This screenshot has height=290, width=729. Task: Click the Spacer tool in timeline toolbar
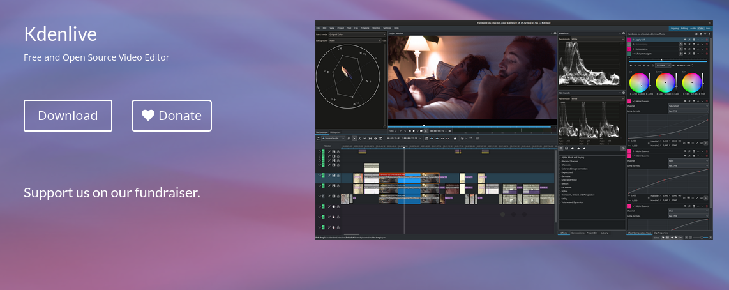pyautogui.click(x=364, y=138)
